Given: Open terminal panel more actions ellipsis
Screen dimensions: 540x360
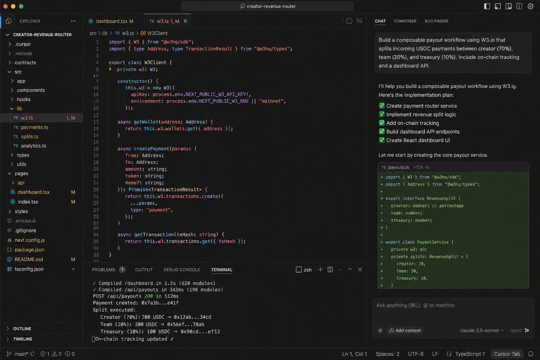Looking at the screenshot, I should click(341, 270).
